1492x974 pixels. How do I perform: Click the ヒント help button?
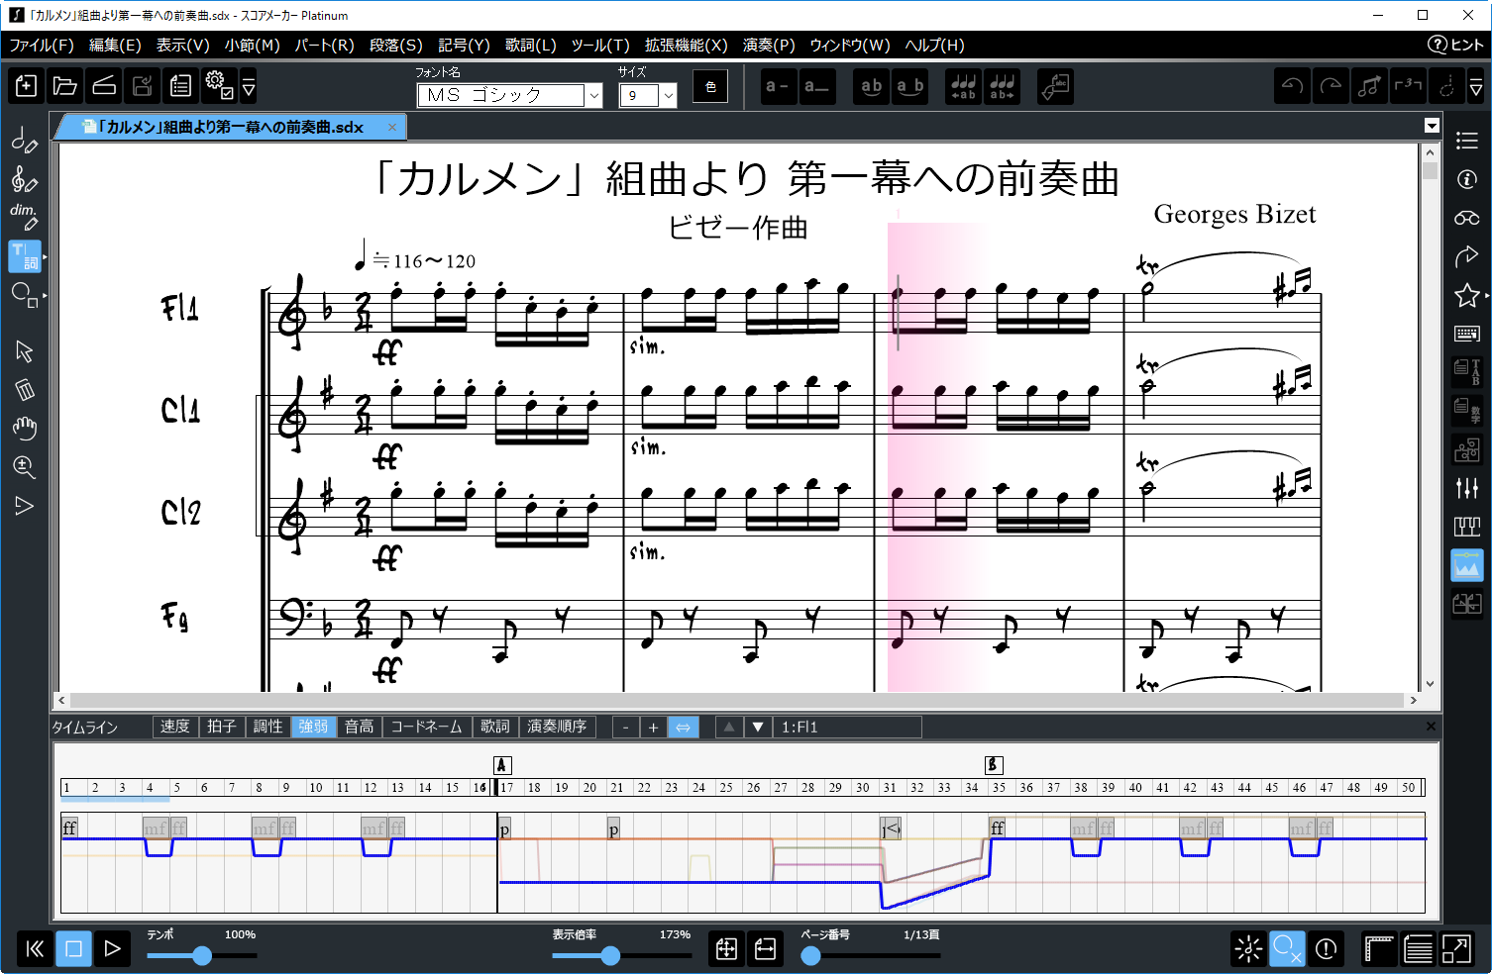[1455, 45]
